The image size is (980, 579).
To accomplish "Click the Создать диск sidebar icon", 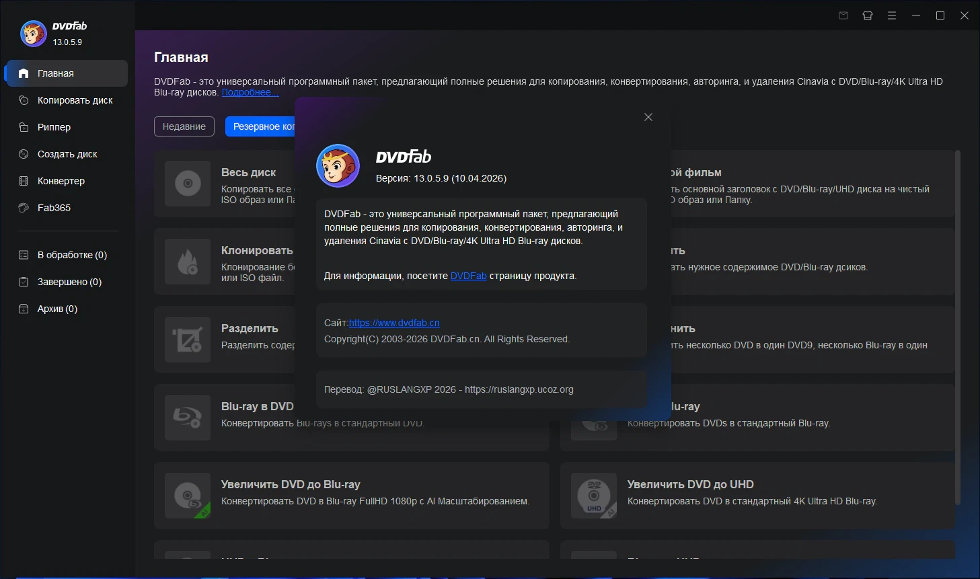I will click(x=24, y=154).
